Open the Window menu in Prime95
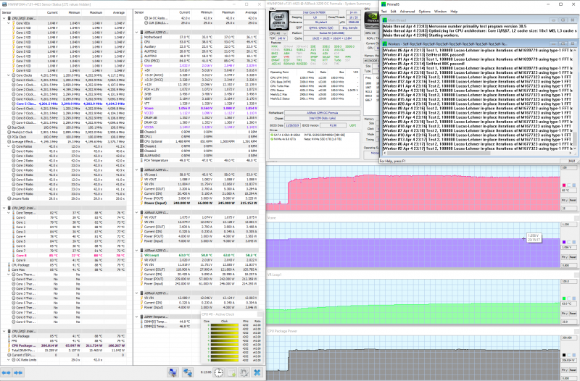The width and height of the screenshot is (580, 381). (440, 12)
